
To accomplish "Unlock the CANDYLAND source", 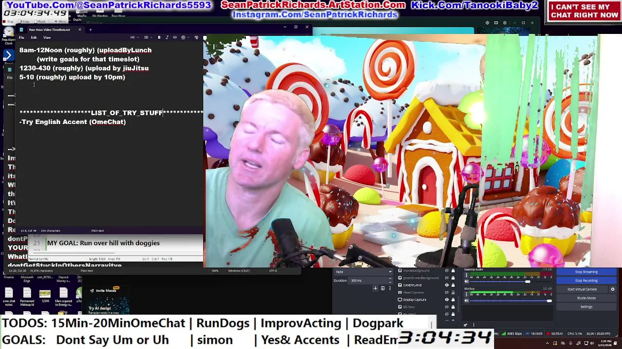I will pyautogui.click(x=453, y=285).
